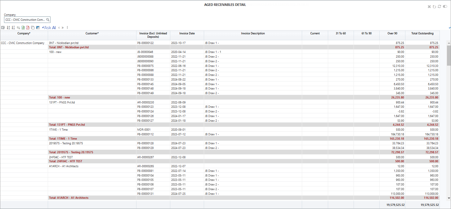Screen dimensions: 451x209
Task: Export the report to Excel
Action: click(x=23, y=28)
